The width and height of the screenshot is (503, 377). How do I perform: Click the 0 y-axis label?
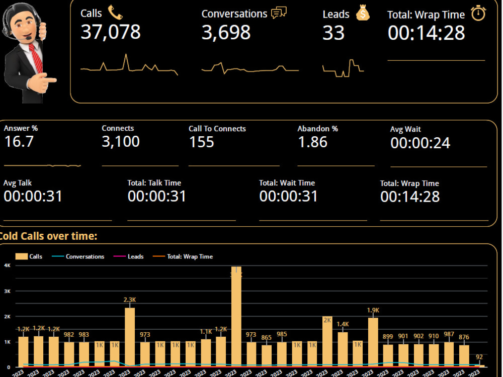click(x=9, y=367)
